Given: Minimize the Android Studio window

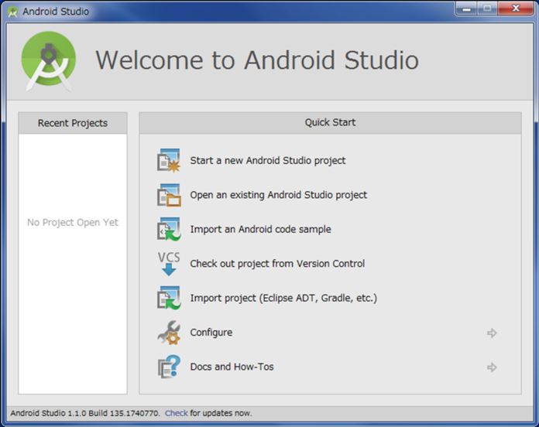Looking at the screenshot, I should pyautogui.click(x=466, y=9).
